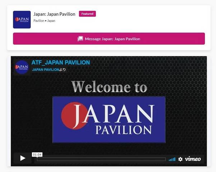Seek in the video progress bar
The height and width of the screenshot is (172, 216).
click(x=101, y=159)
